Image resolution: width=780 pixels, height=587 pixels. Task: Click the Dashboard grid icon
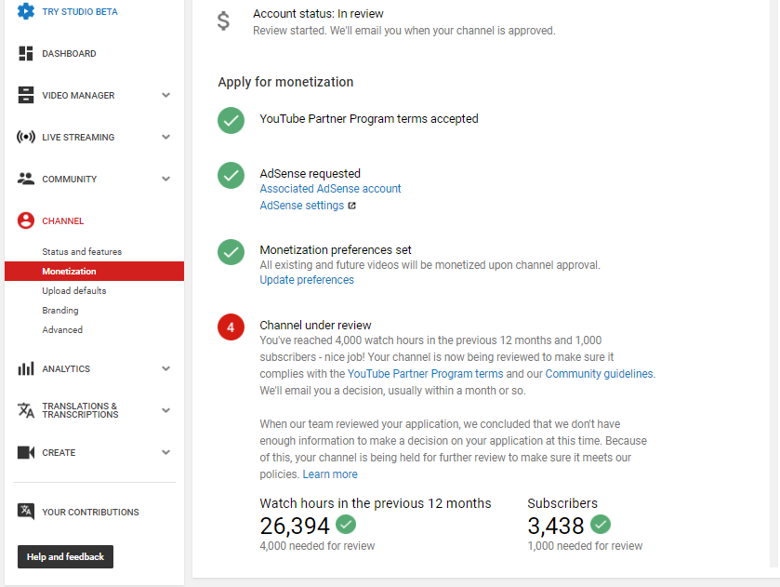pos(26,53)
